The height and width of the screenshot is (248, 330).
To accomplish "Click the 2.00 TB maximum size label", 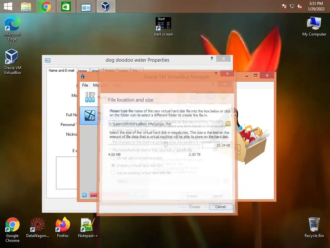I will [x=194, y=155].
